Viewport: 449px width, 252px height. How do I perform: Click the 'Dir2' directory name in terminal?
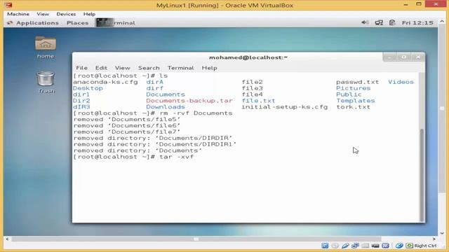click(x=81, y=101)
